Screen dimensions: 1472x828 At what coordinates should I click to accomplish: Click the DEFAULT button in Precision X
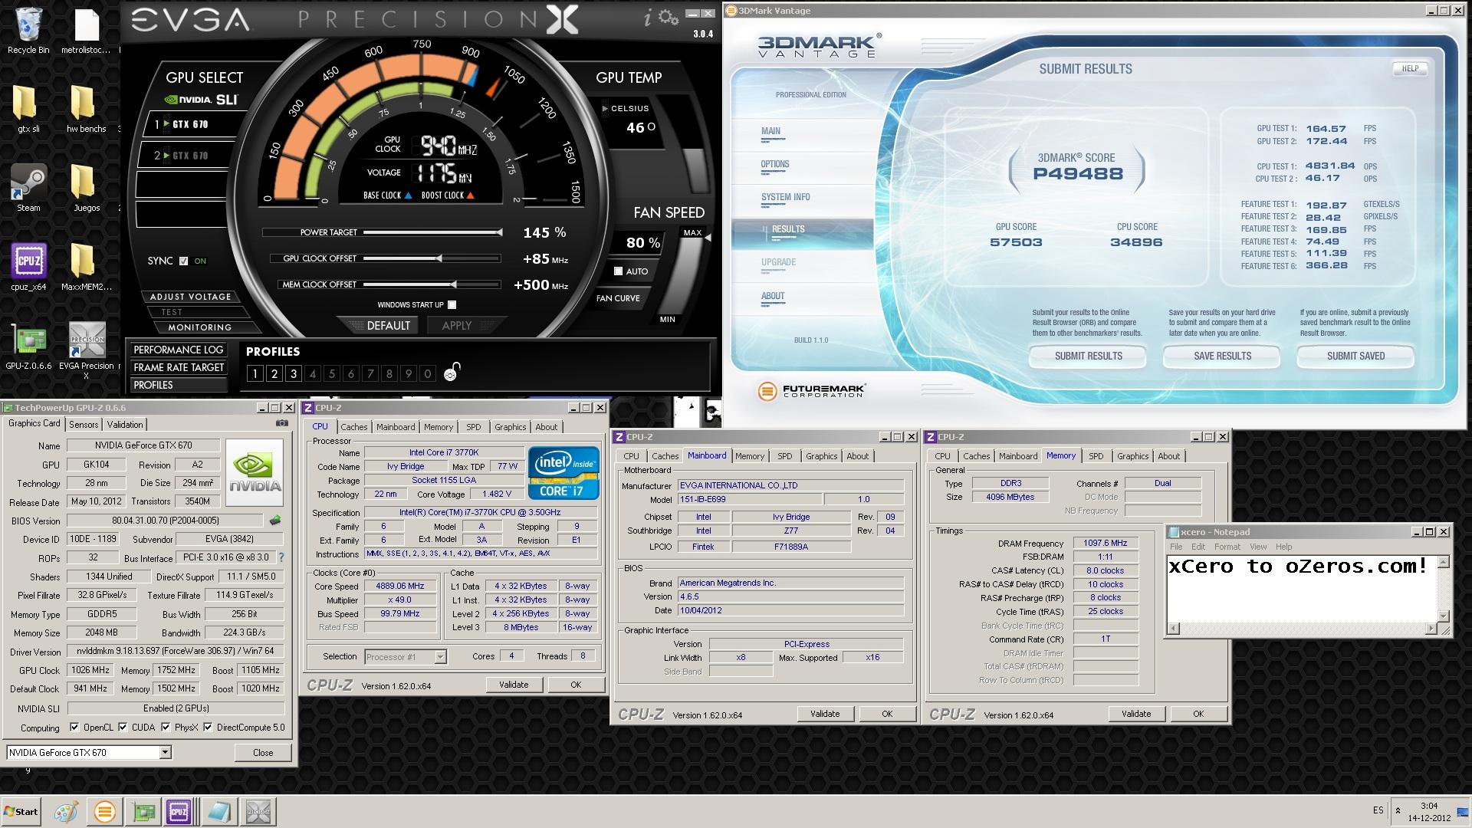point(388,326)
